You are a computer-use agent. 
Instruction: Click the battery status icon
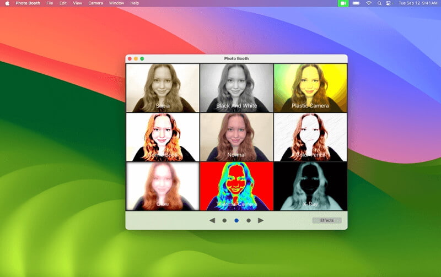click(x=356, y=3)
